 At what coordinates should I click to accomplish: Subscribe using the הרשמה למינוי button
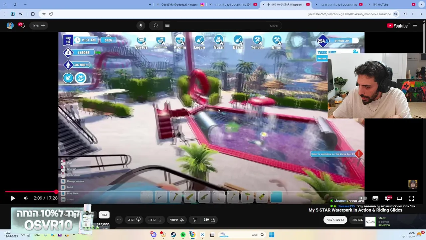pos(335,220)
